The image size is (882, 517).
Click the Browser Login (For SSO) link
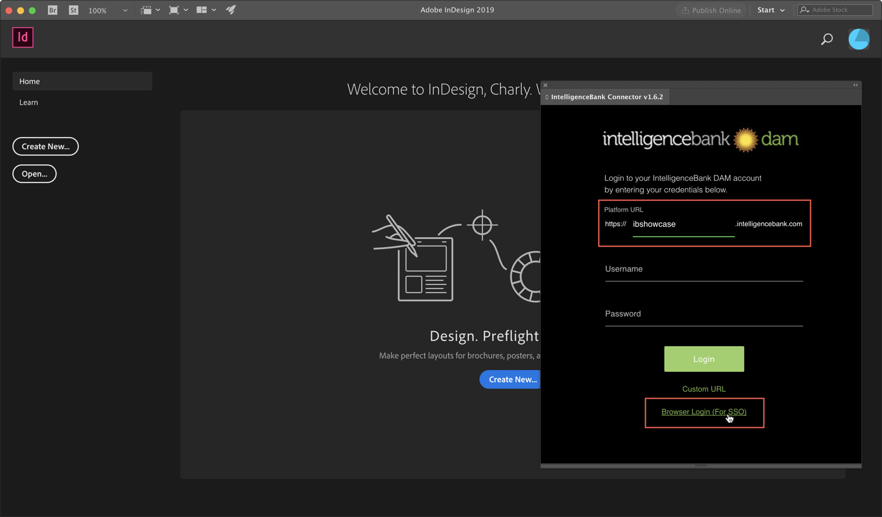(x=703, y=412)
